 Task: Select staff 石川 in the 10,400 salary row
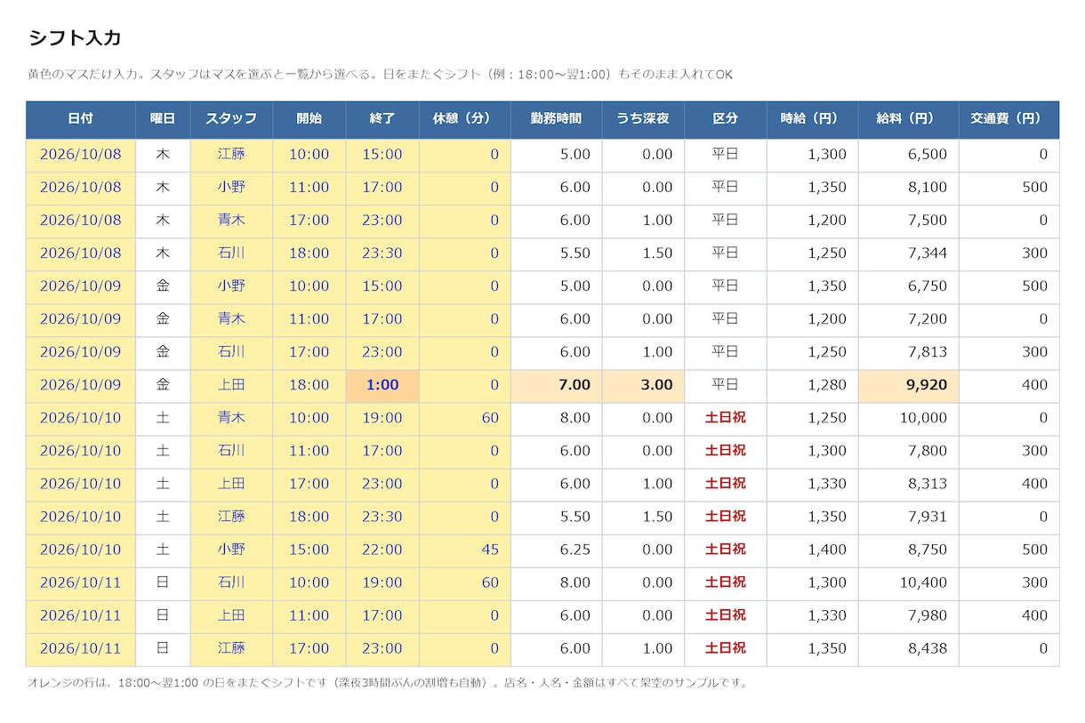[231, 582]
